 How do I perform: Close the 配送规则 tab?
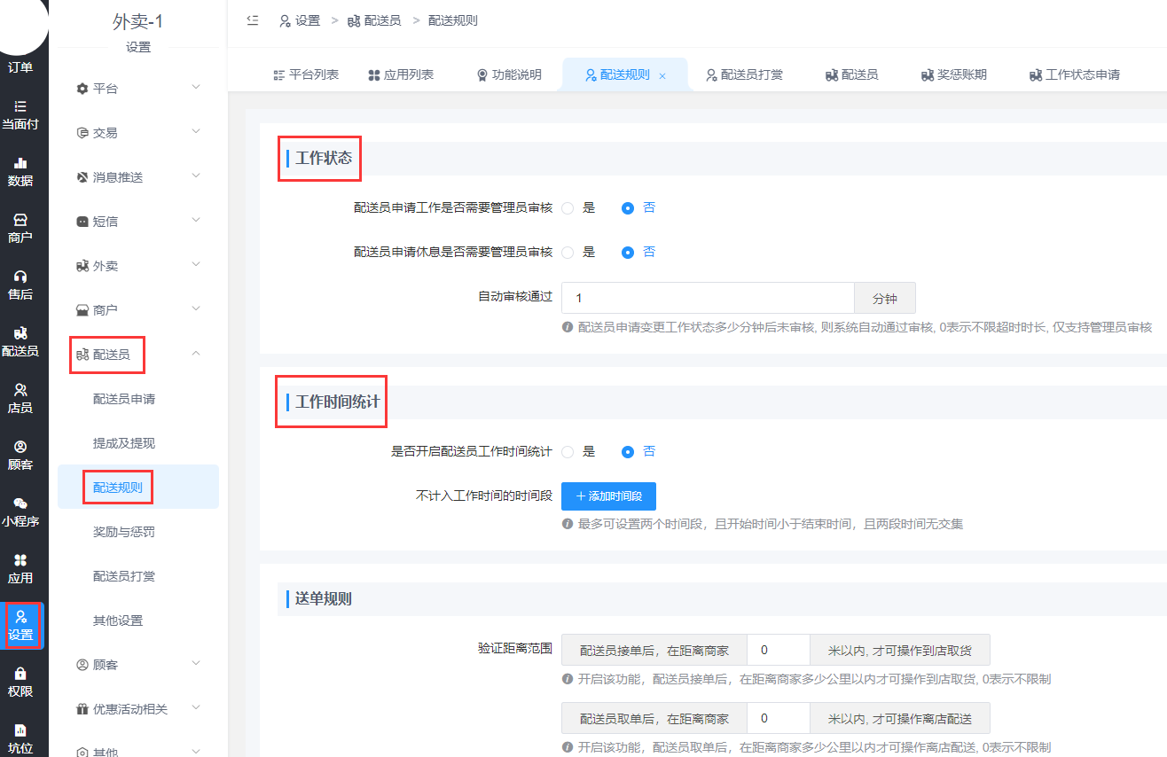tap(662, 76)
